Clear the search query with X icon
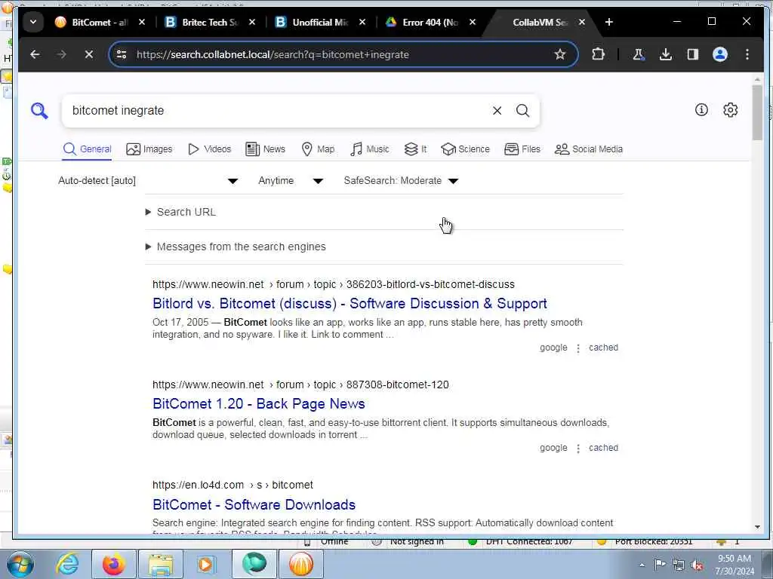The height and width of the screenshot is (579, 773). [497, 111]
